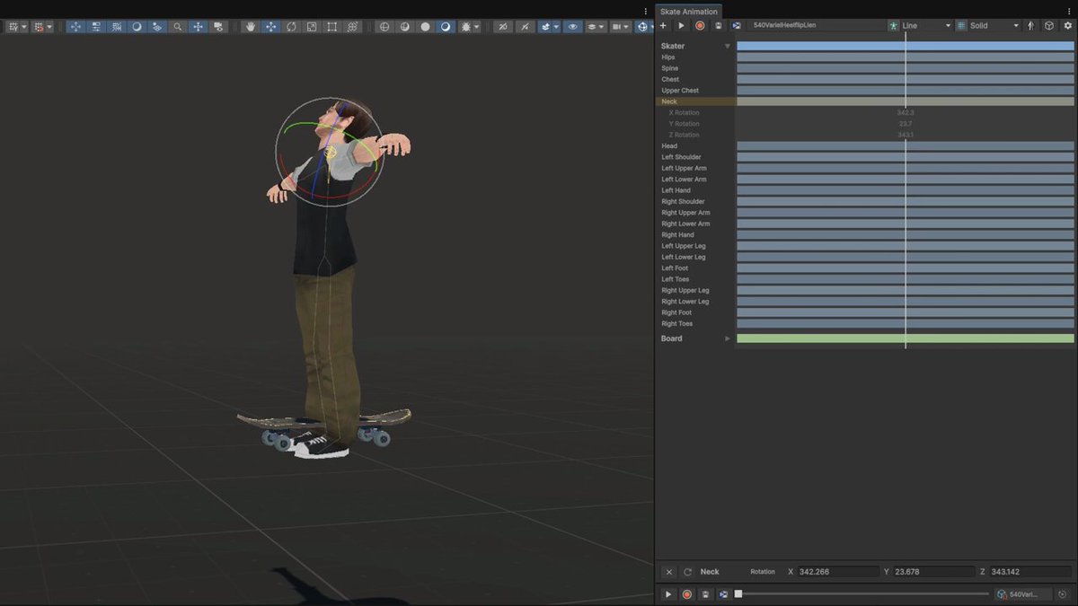The height and width of the screenshot is (606, 1078).
Task: Toggle scene visibility eye icon in toolbar
Action: click(x=573, y=27)
